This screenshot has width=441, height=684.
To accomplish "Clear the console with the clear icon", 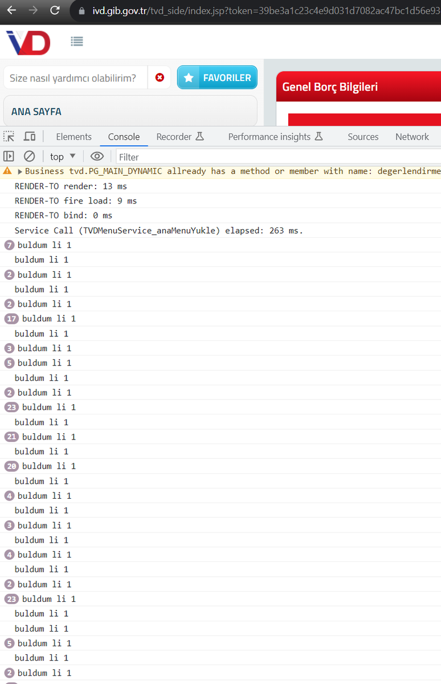I will coord(29,156).
